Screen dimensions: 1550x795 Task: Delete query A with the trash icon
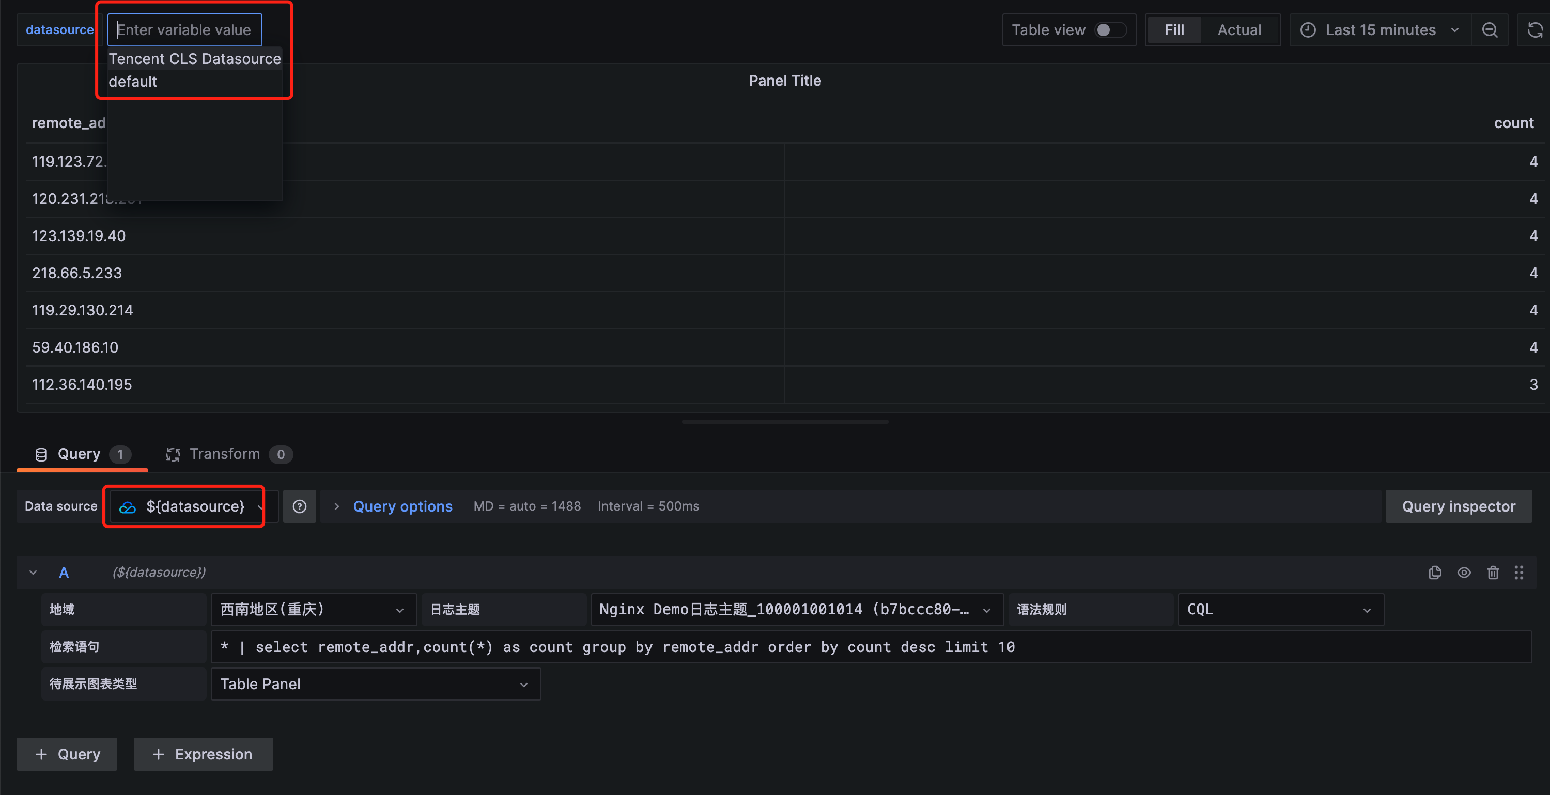(x=1493, y=572)
